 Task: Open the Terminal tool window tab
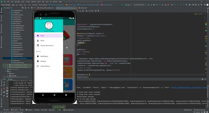click(x=29, y=110)
